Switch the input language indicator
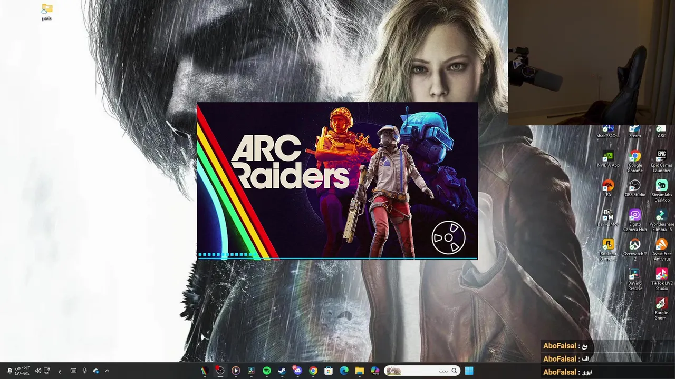This screenshot has width=675, height=379. 60,371
